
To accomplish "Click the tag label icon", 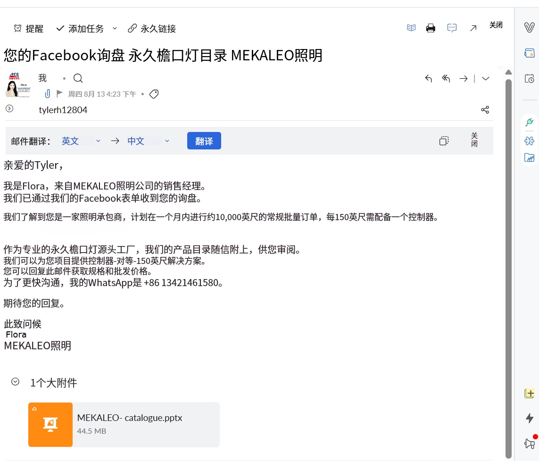I will click(154, 94).
